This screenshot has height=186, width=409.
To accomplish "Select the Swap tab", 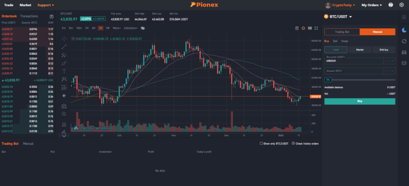I will (345, 41).
